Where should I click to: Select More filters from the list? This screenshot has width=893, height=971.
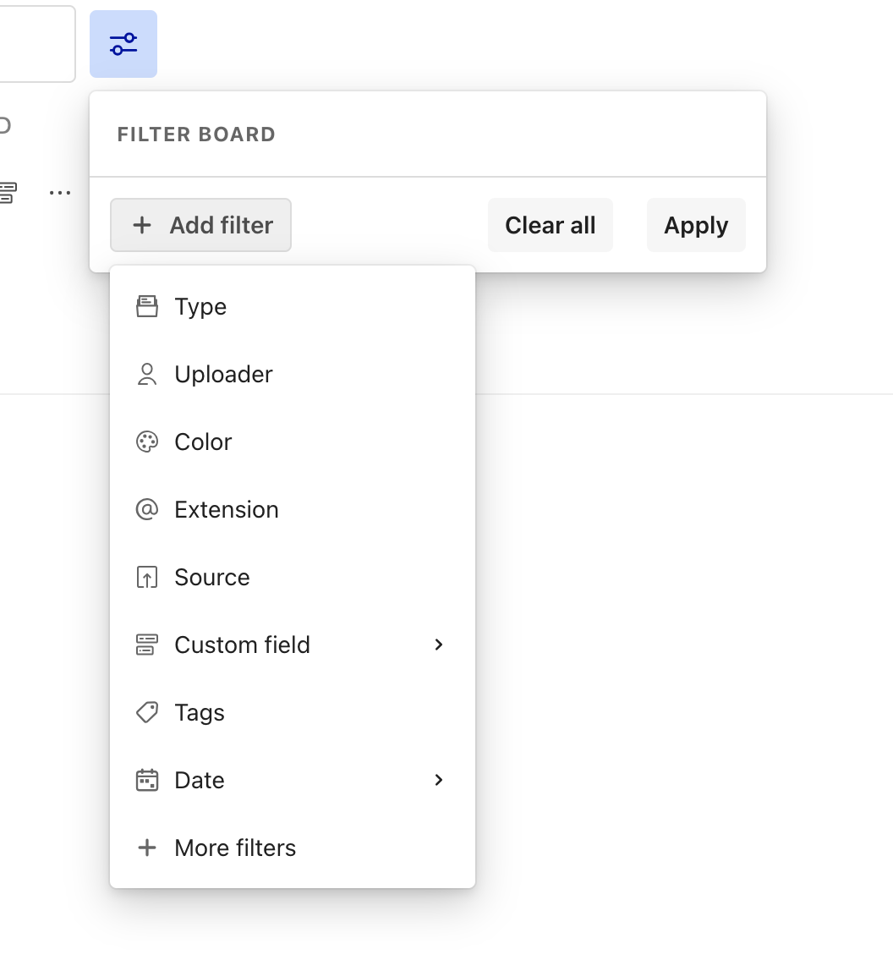point(235,848)
